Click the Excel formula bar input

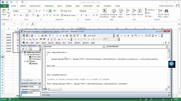[x=106, y=24]
